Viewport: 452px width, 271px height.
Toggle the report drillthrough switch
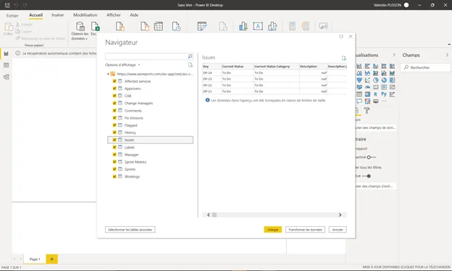(372, 157)
